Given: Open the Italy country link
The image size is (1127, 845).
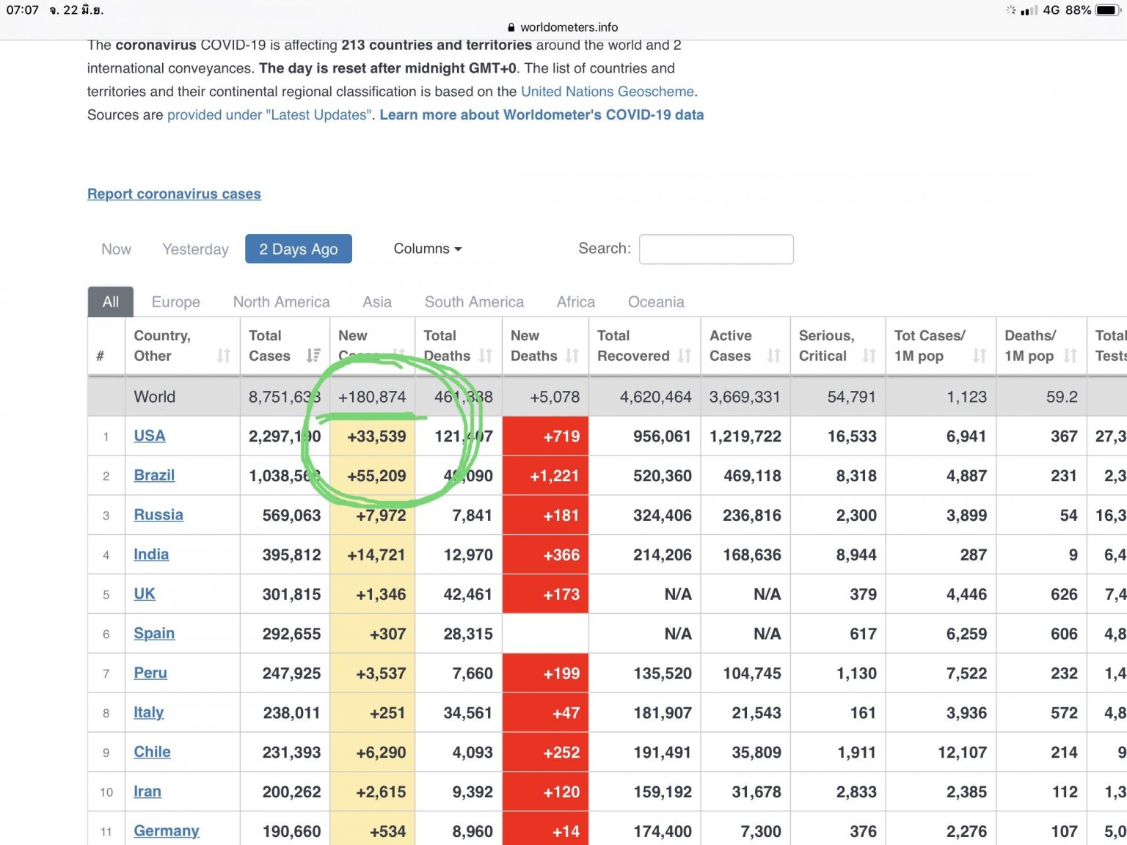Looking at the screenshot, I should [149, 712].
